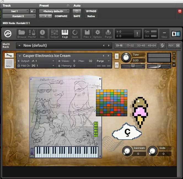This screenshot has height=179, width=183.
Task: Toggle the rack AUX button
Action: pos(171,46)
